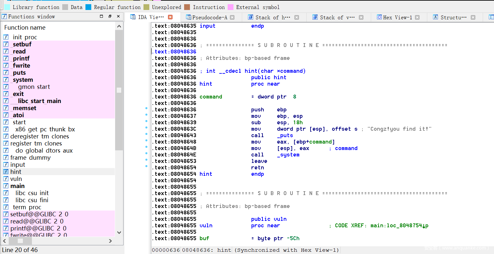The height and width of the screenshot is (254, 494).
Task: Click the function icon beside _system
Action: 6,80
